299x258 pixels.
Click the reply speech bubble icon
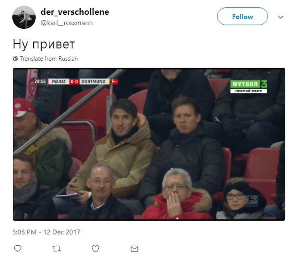pyautogui.click(x=18, y=249)
